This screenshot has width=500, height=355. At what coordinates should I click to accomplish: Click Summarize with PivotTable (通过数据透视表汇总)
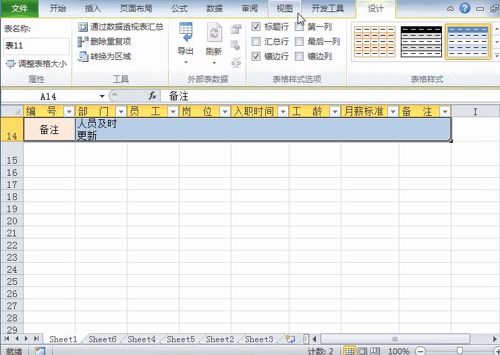tap(121, 27)
